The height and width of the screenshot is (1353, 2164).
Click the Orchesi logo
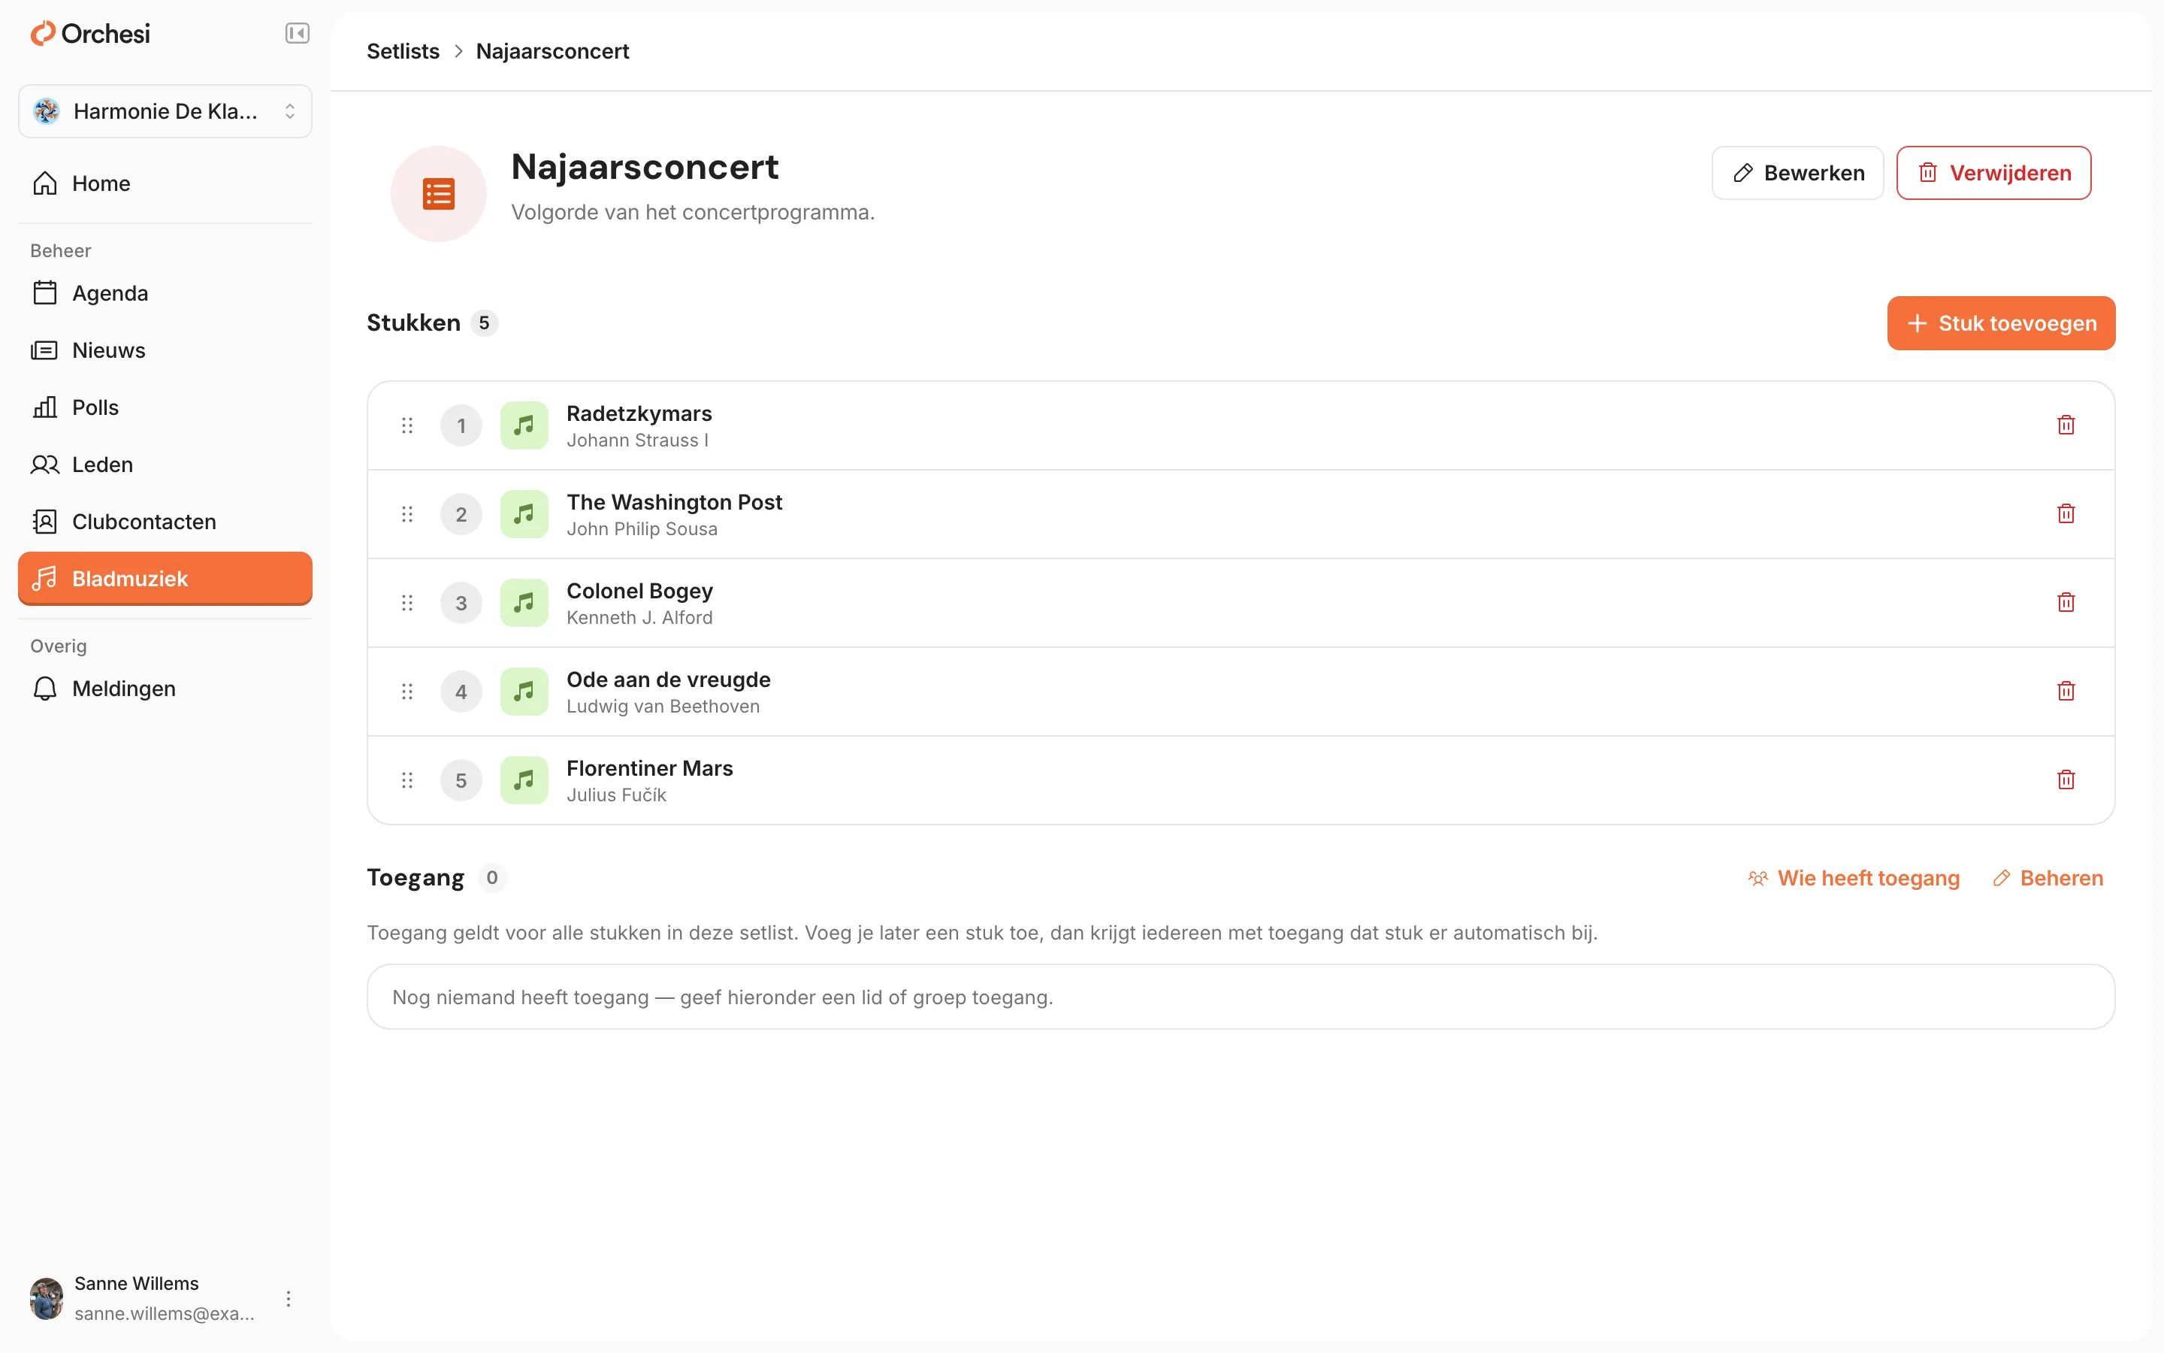pyautogui.click(x=90, y=34)
